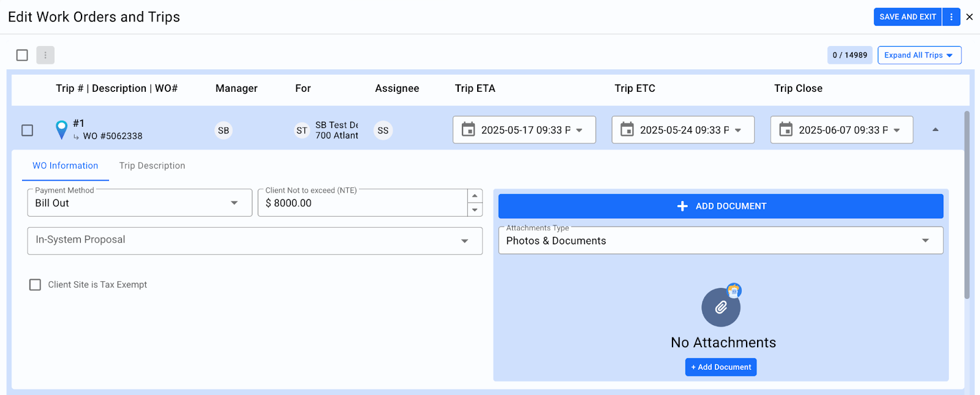
Task: Click the SS assignee avatar
Action: (383, 130)
